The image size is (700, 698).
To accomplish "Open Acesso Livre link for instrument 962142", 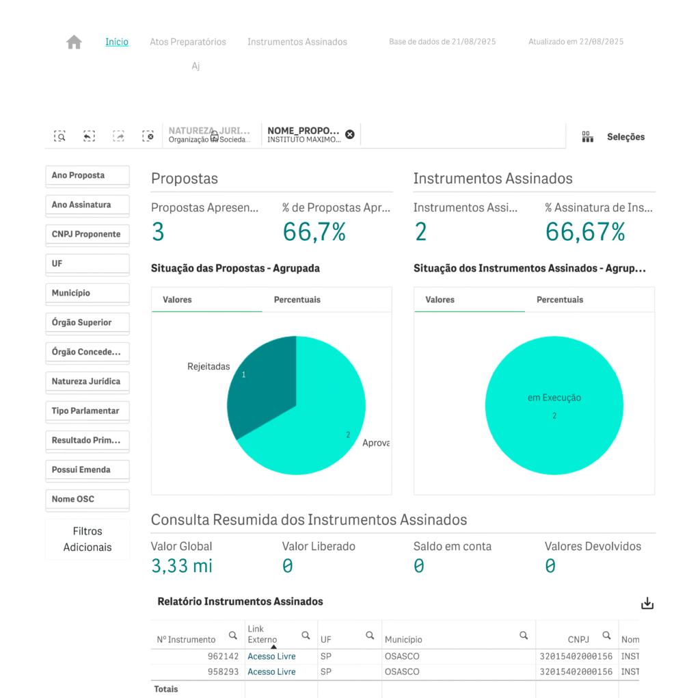I will [271, 656].
